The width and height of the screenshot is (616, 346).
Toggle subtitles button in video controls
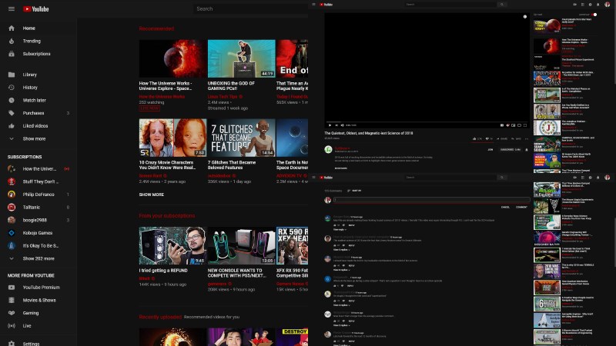click(502, 125)
